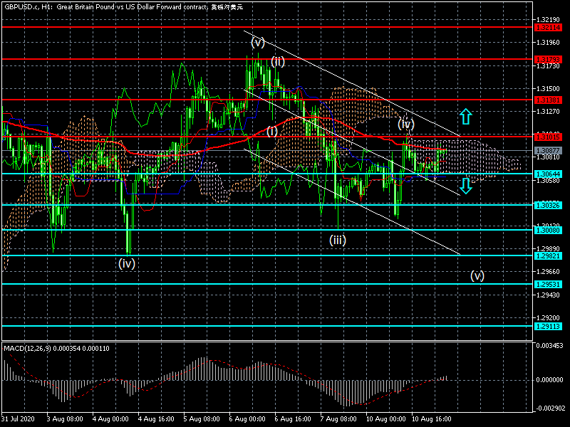Select the top (v) wave label
The height and width of the screenshot is (427, 570).
[x=258, y=42]
